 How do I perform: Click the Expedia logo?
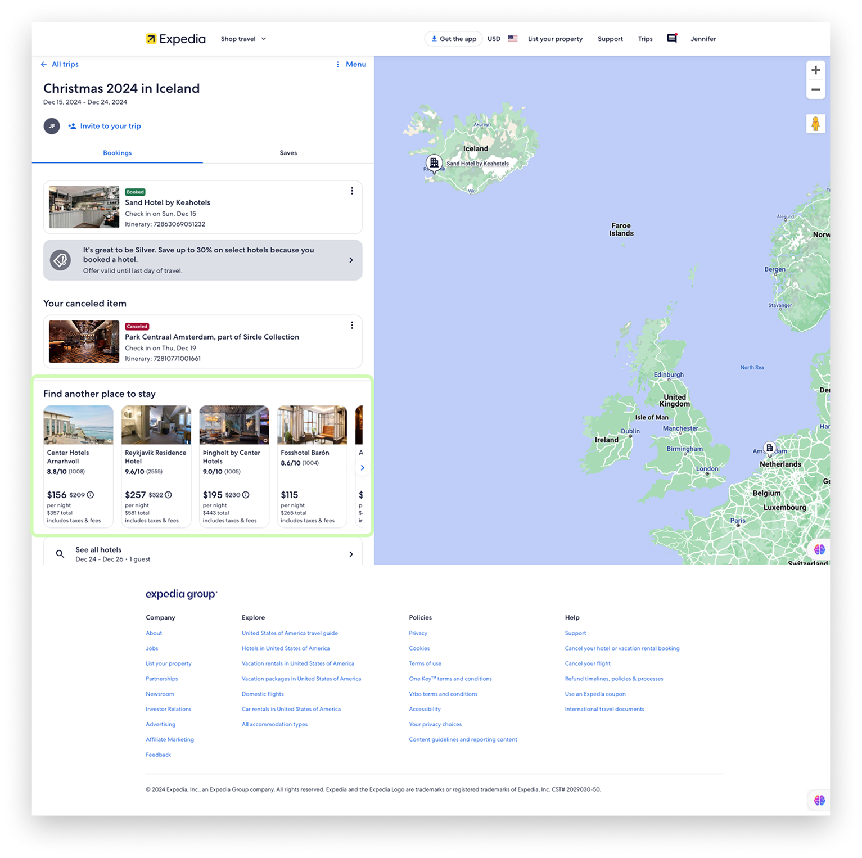click(175, 39)
